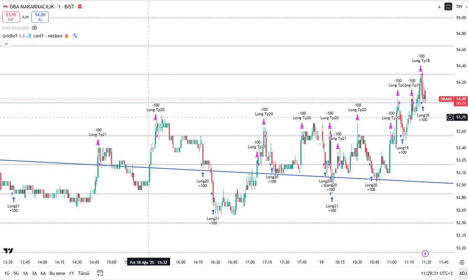Click the 13:30 time axis label

[x=8, y=262]
